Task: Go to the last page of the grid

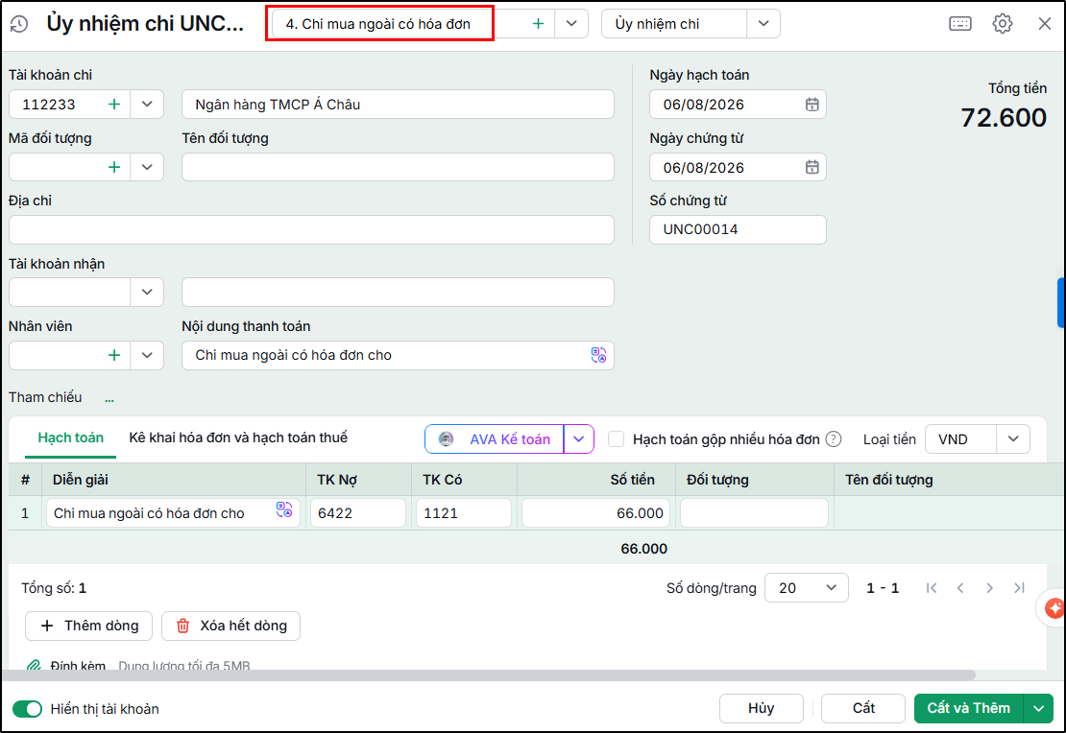Action: (x=1019, y=588)
